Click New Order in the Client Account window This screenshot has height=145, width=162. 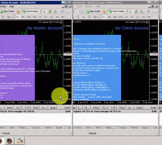(x=94, y=11)
